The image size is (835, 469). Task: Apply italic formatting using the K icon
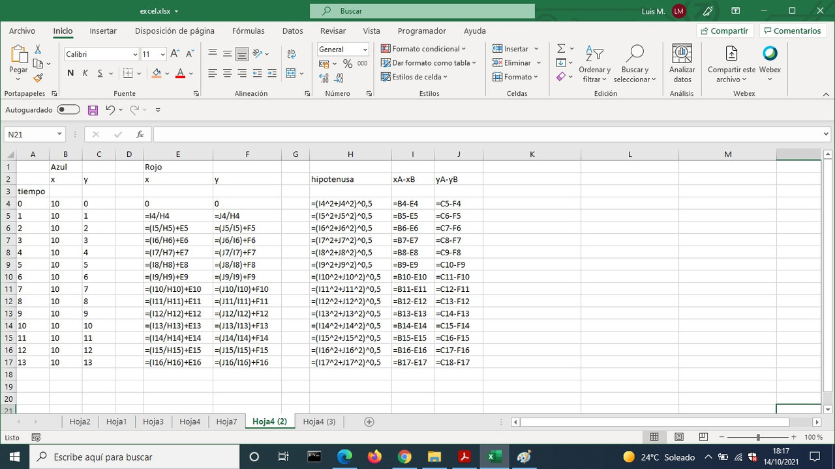point(85,73)
